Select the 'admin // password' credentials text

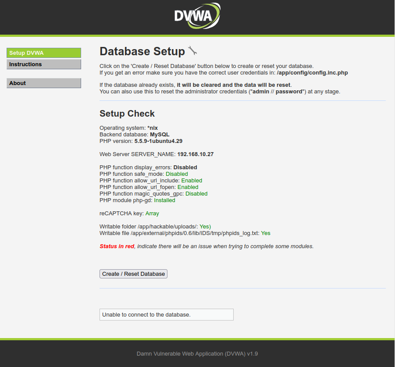(x=278, y=92)
